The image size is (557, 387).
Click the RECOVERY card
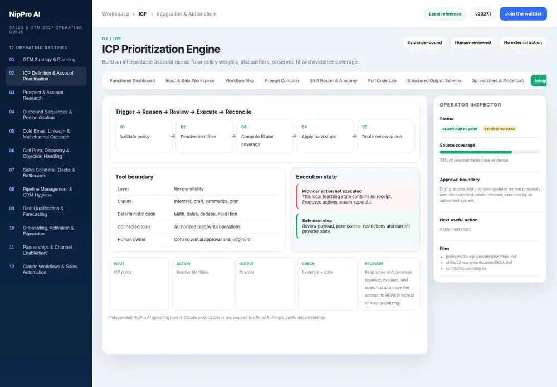click(390, 284)
